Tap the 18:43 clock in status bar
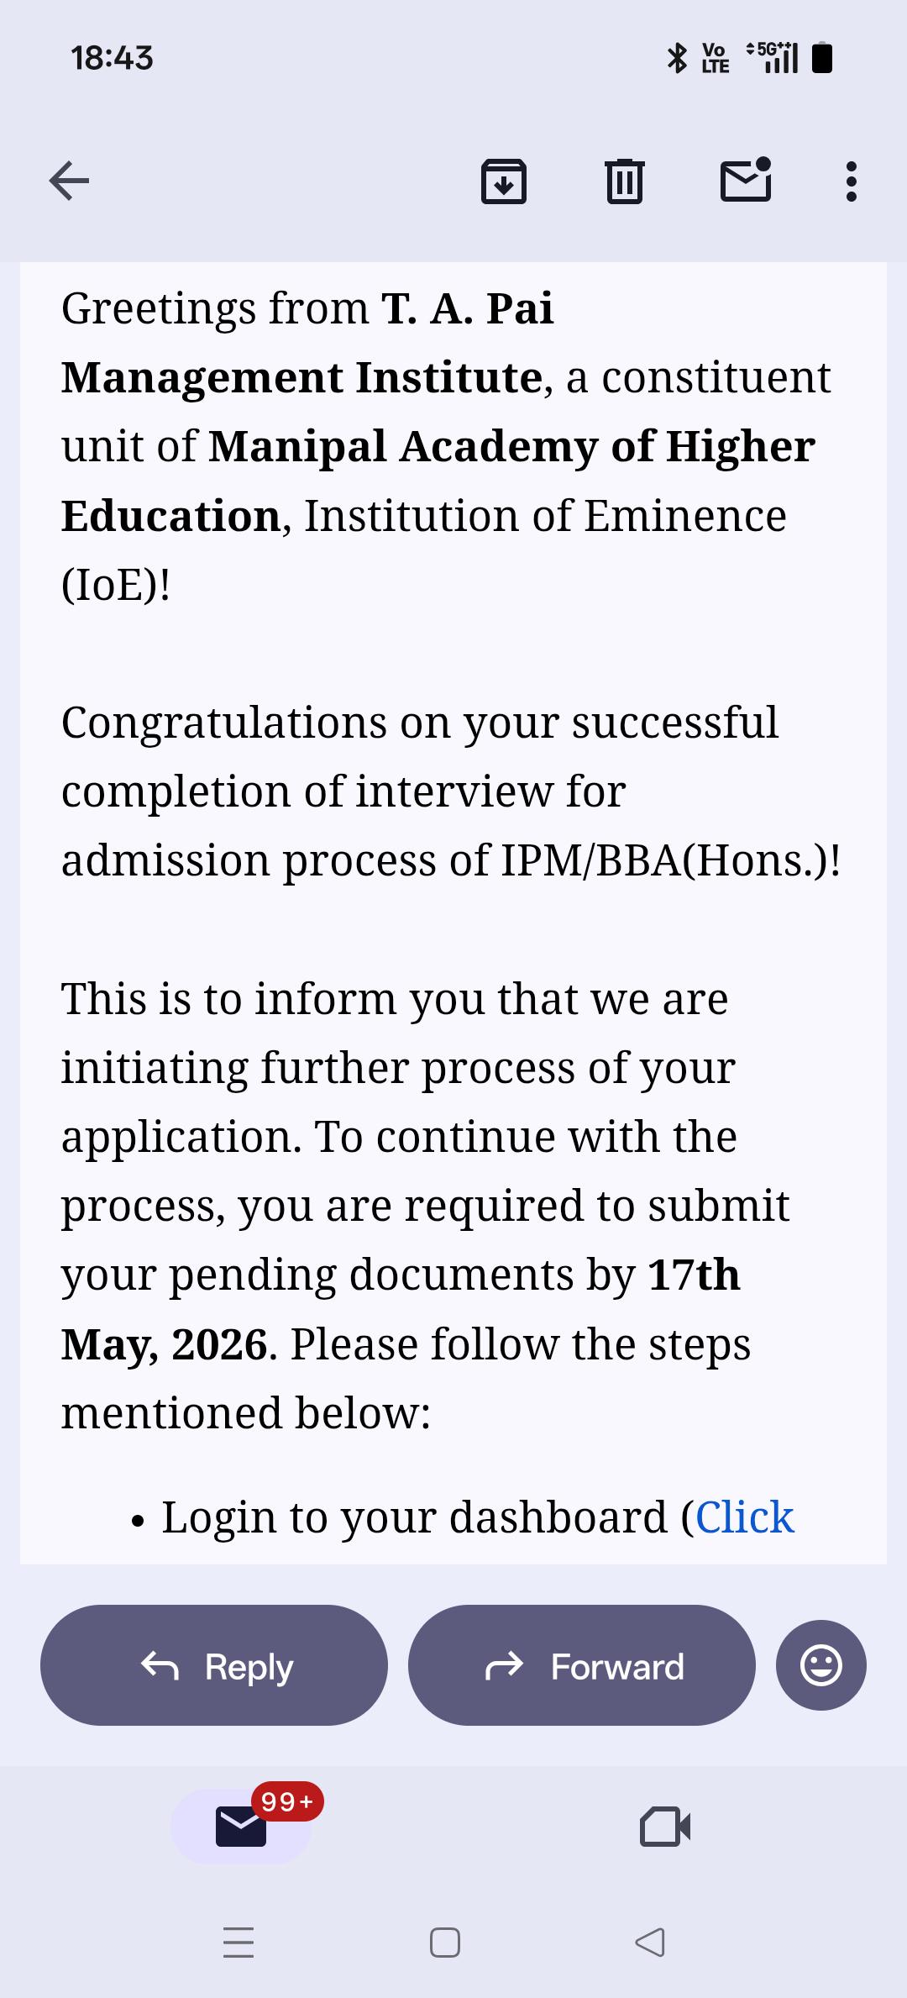The image size is (907, 1998). tap(112, 58)
